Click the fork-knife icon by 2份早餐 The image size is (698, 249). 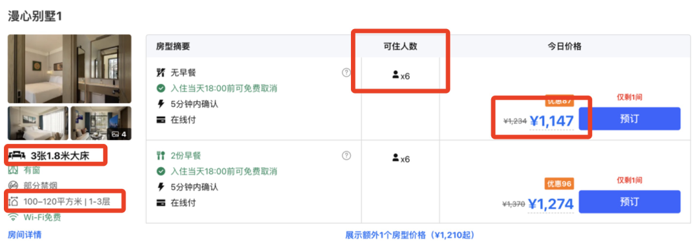161,155
